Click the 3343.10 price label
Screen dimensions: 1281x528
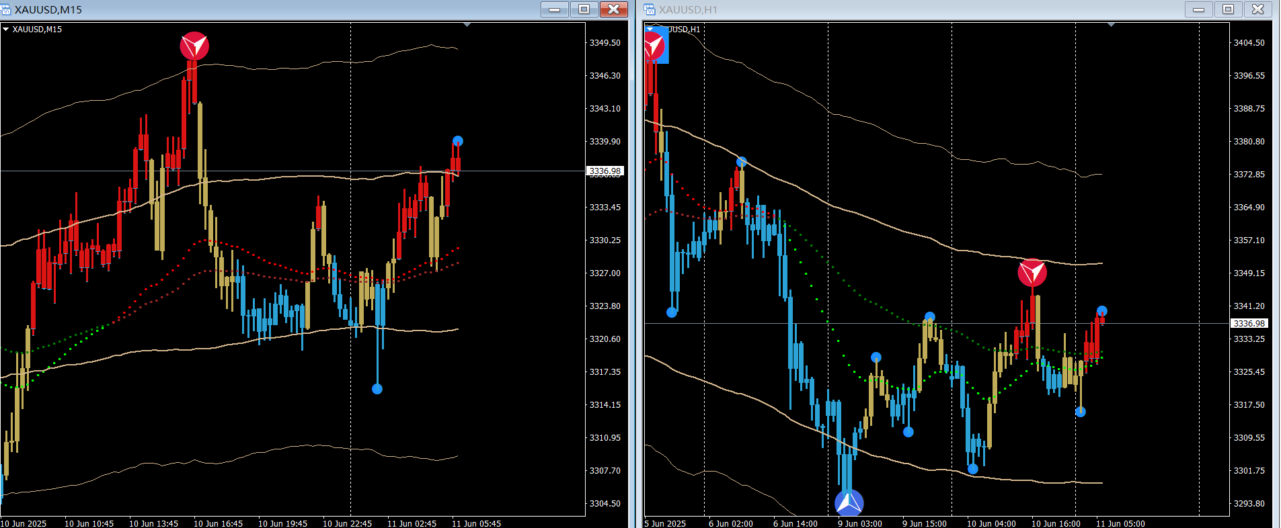605,108
